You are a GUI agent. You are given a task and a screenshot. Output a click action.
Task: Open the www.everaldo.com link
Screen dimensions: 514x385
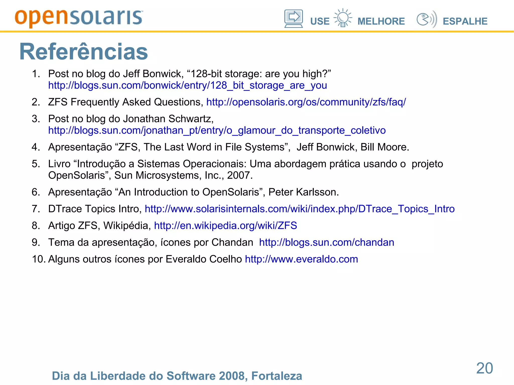[301, 259]
